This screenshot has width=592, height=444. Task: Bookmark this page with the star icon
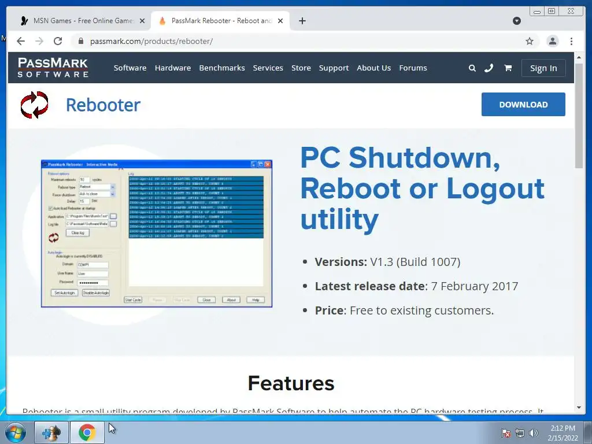click(530, 41)
